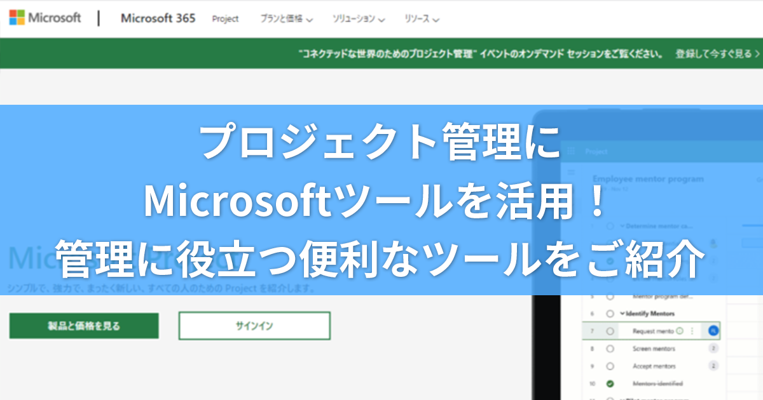Mark the Accept mentors task complete
The image size is (763, 400).
click(610, 366)
